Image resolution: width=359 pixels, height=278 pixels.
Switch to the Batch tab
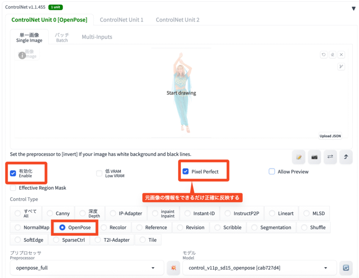[x=62, y=37]
